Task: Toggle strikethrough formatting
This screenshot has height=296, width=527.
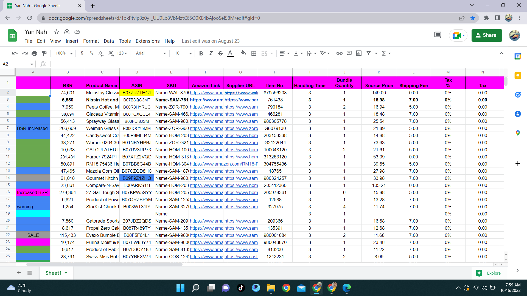Action: tap(220, 53)
